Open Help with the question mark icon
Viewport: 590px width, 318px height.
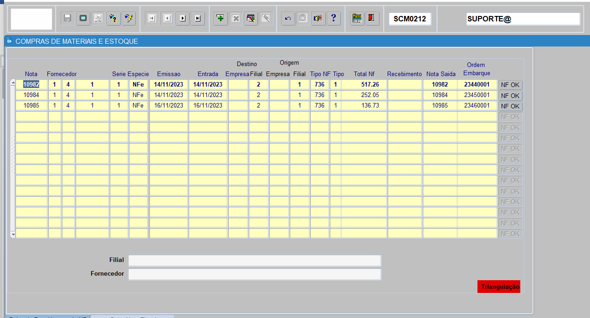[x=333, y=18]
